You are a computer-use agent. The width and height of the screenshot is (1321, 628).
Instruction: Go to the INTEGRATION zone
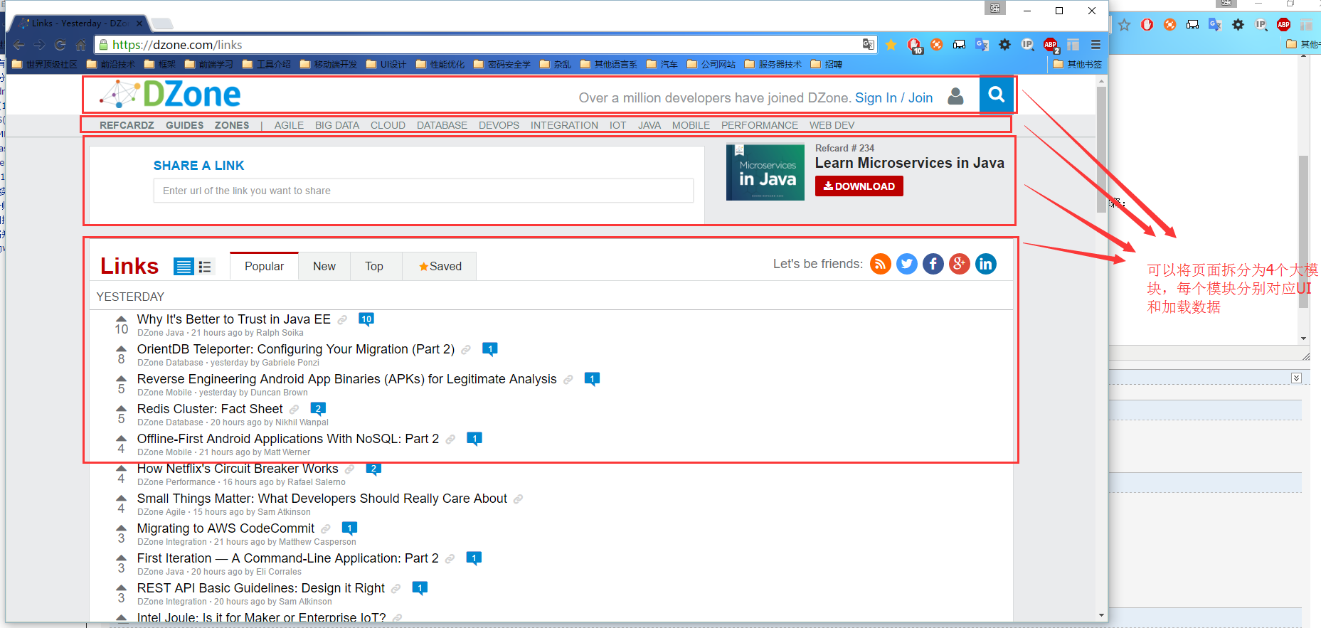point(564,125)
